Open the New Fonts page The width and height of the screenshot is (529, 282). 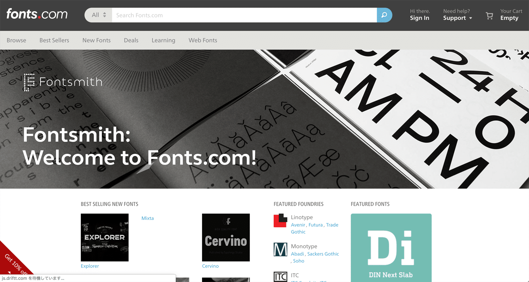tap(97, 40)
